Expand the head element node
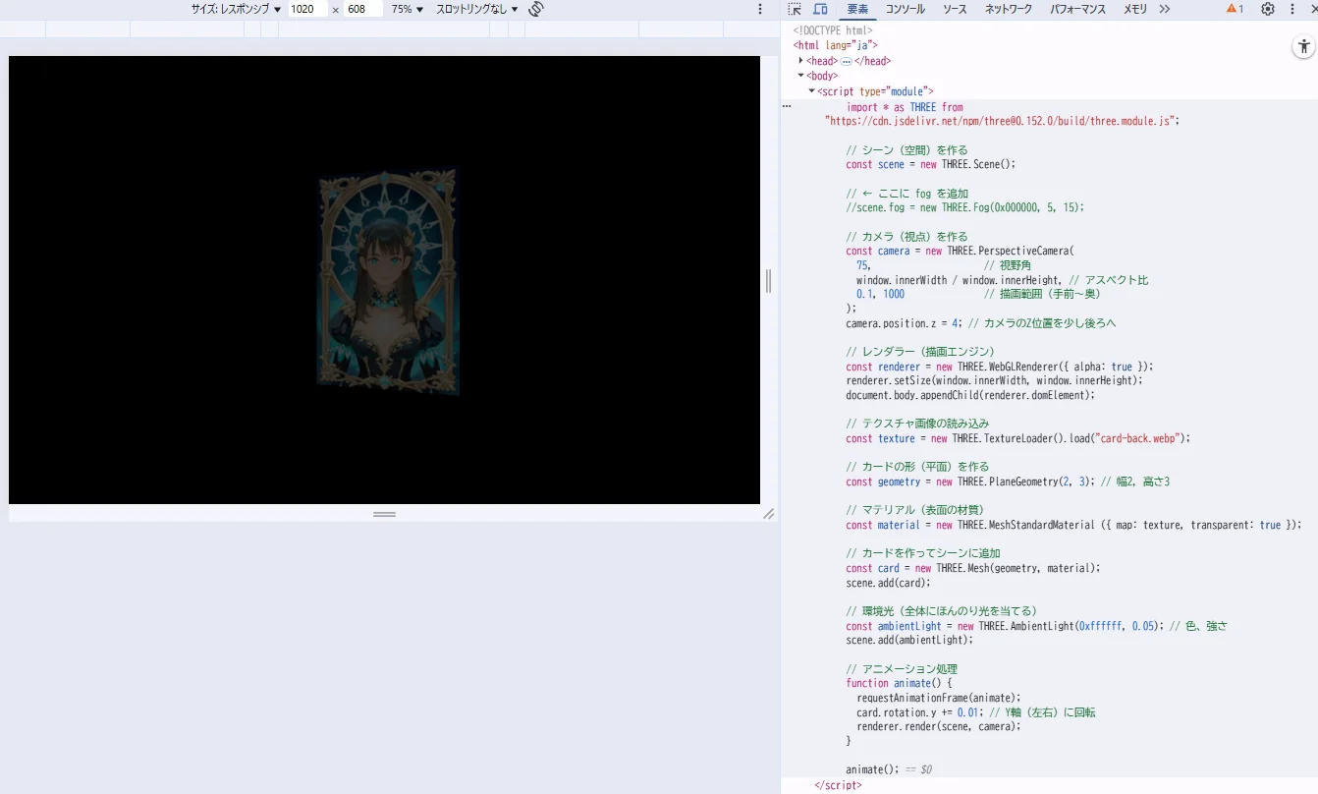Viewport: 1318px width, 794px height. (x=801, y=61)
